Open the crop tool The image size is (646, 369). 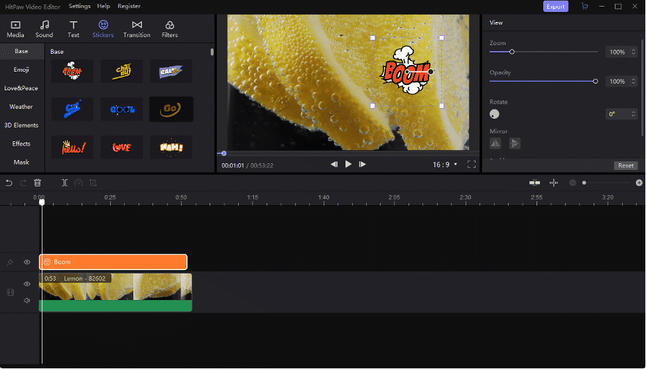pos(93,183)
